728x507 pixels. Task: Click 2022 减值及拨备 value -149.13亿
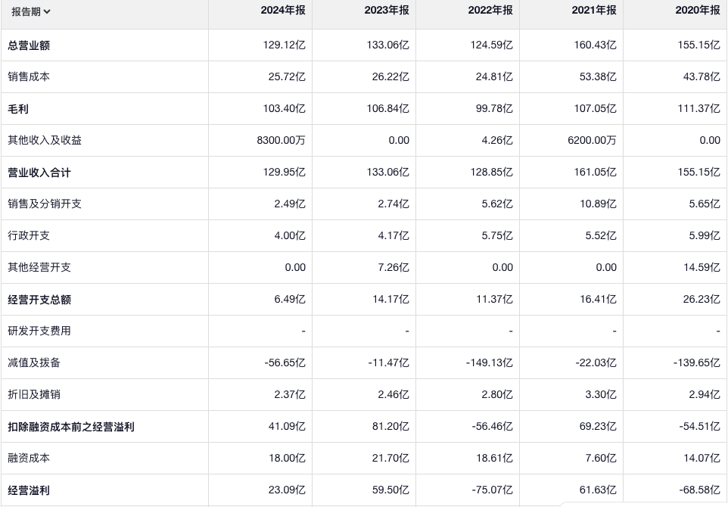pyautogui.click(x=489, y=363)
